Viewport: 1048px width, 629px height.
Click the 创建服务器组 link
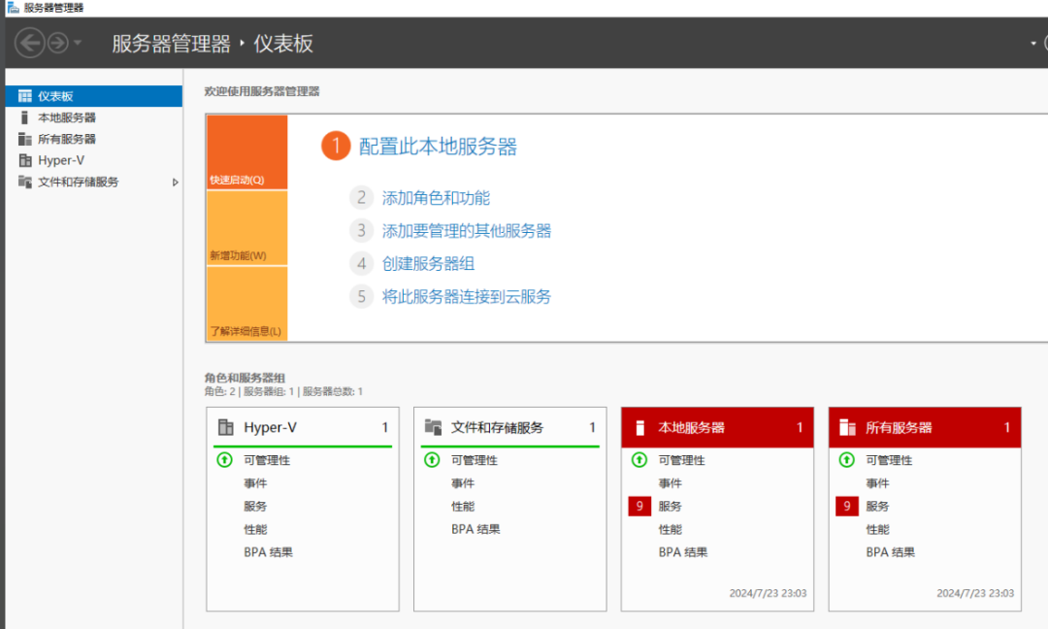pos(429,263)
